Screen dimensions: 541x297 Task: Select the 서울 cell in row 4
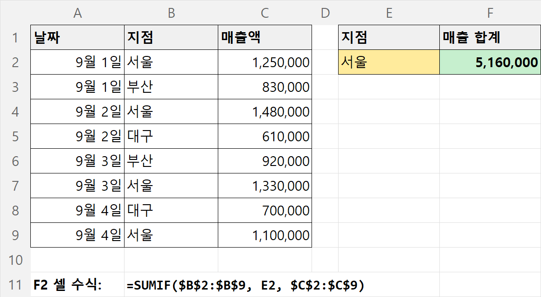171,111
